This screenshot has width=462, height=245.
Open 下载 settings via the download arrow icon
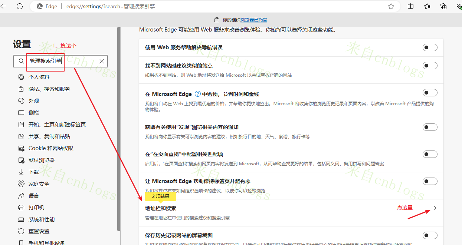tap(21, 172)
